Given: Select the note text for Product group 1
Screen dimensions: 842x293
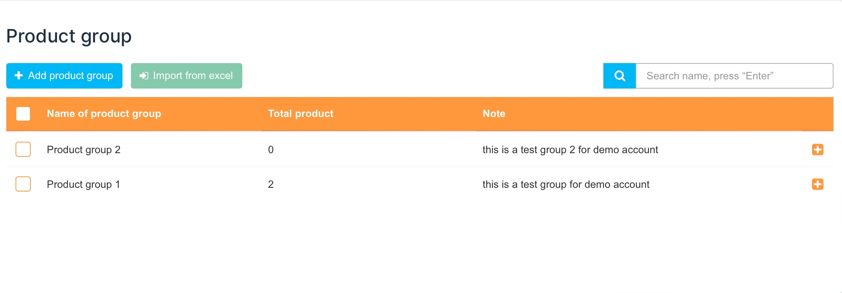Looking at the screenshot, I should point(566,185).
